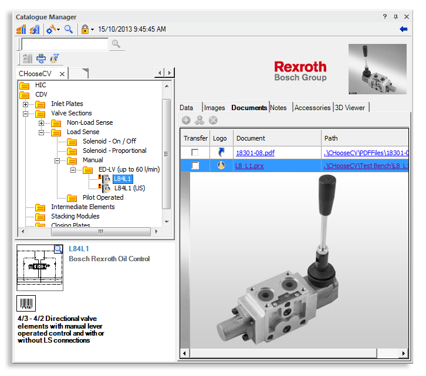The height and width of the screenshot is (376, 426).
Task: Click magnifier icon on schematic preview
Action: click(58, 249)
